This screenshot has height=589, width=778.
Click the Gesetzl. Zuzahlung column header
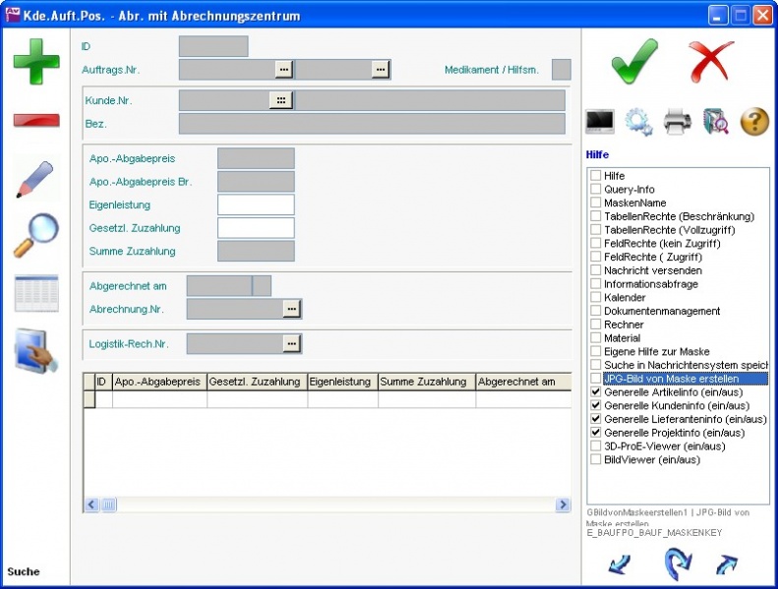pos(257,382)
